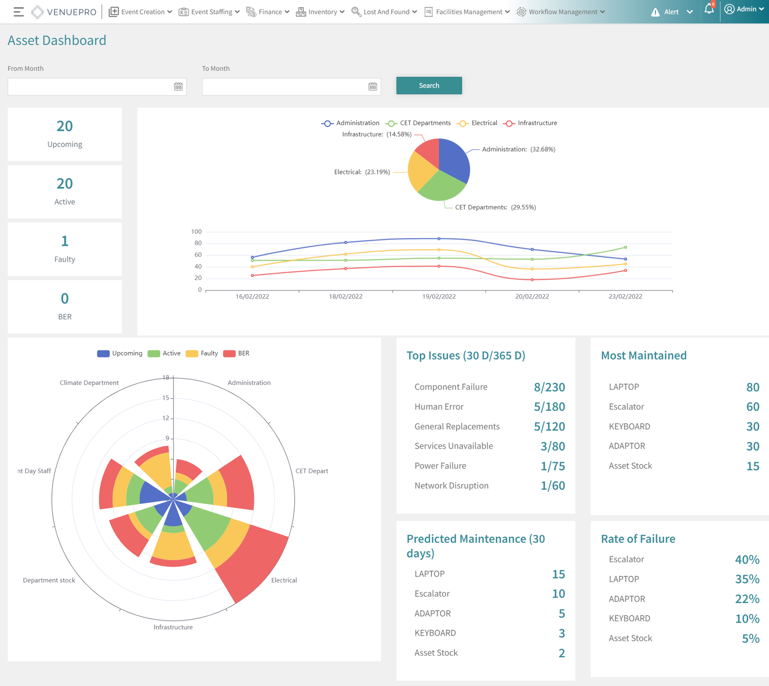
Task: Click the Search button
Action: (x=429, y=86)
